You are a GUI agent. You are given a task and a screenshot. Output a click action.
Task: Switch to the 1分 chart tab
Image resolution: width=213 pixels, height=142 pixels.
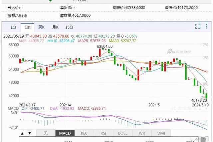[x=13, y=27]
